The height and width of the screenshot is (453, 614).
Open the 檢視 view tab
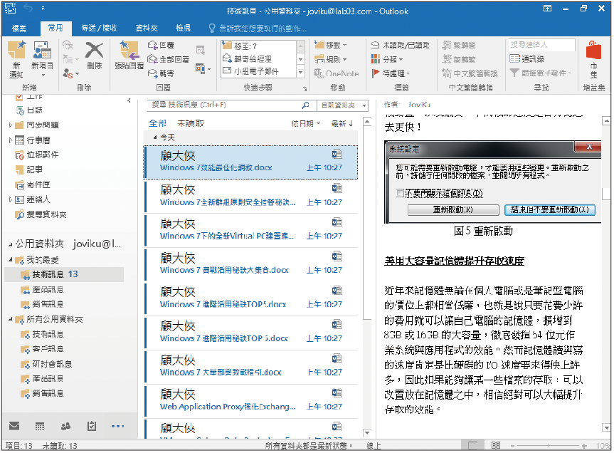tap(183, 28)
